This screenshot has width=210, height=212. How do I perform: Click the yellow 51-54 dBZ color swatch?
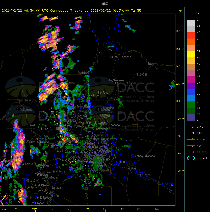(191, 54)
